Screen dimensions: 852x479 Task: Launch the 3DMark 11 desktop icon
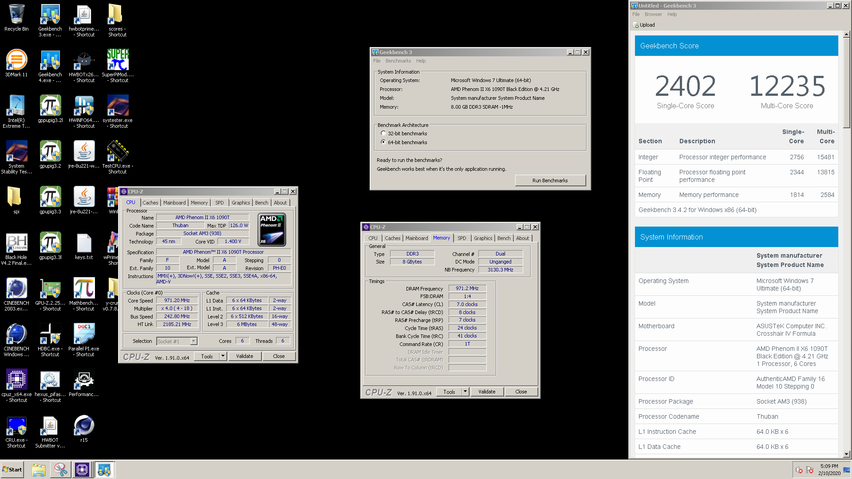16,63
